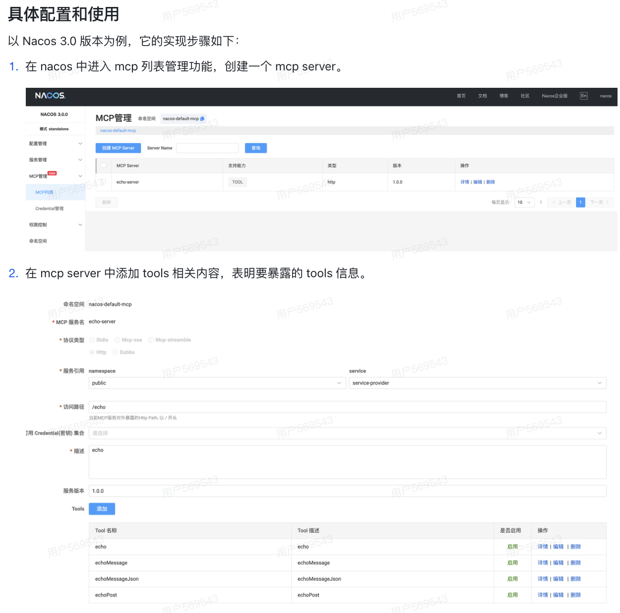
Task: Expand 权限控制 in the sidebar
Action: (56, 225)
